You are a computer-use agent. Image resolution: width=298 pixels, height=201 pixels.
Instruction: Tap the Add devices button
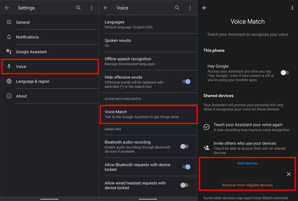coord(248,163)
